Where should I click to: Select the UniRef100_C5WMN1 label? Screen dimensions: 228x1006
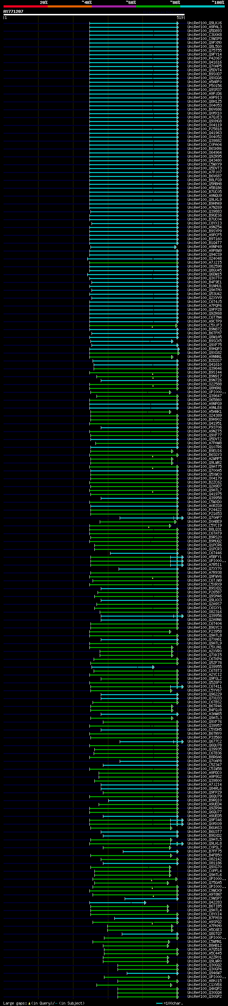click(x=204, y=941)
